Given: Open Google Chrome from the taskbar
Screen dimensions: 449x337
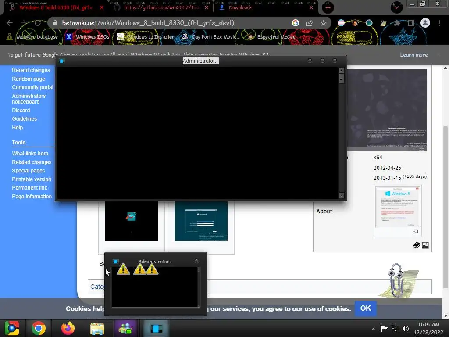Looking at the screenshot, I should 39,328.
